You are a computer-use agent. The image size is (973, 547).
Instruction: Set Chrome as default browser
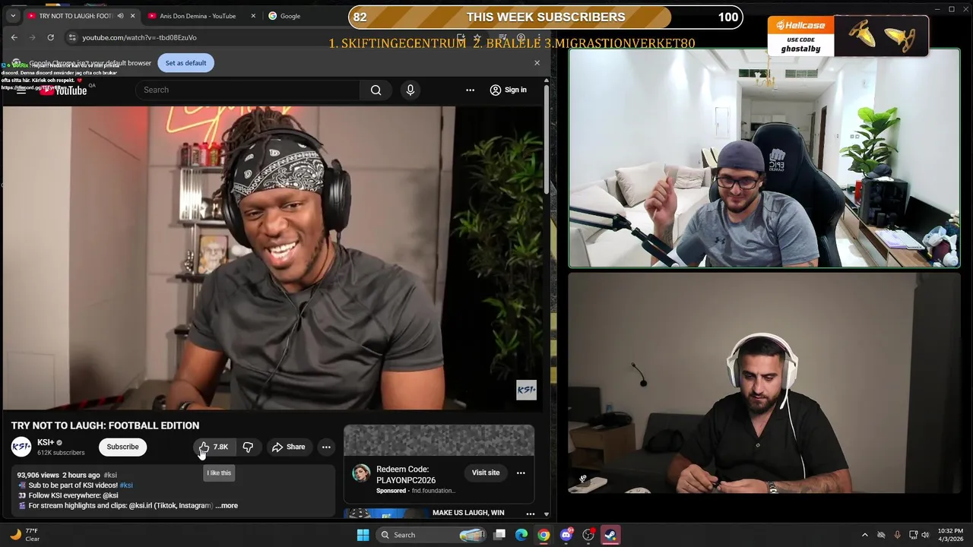[x=185, y=63]
